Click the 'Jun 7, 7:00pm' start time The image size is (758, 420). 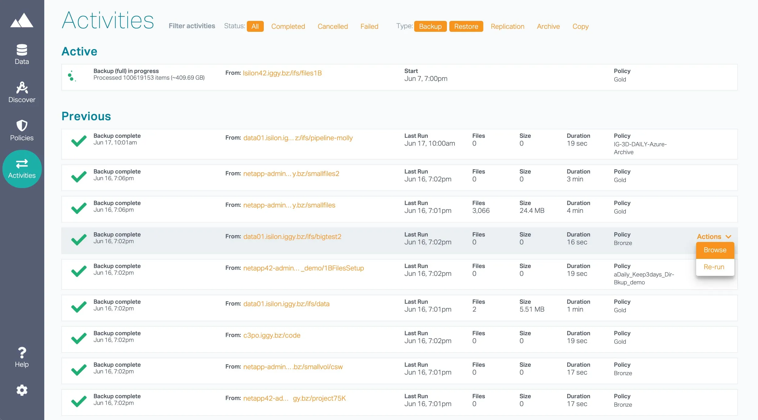426,79
